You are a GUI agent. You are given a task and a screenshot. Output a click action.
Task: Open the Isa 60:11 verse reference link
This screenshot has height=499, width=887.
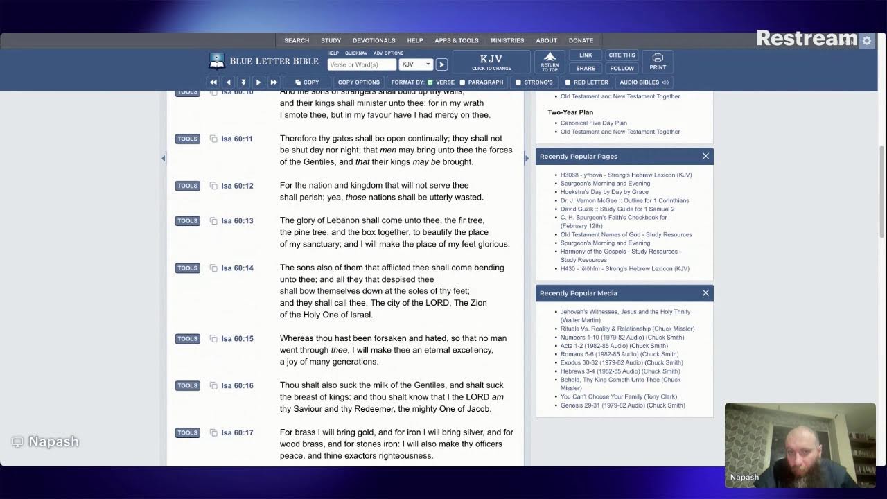pyautogui.click(x=237, y=139)
